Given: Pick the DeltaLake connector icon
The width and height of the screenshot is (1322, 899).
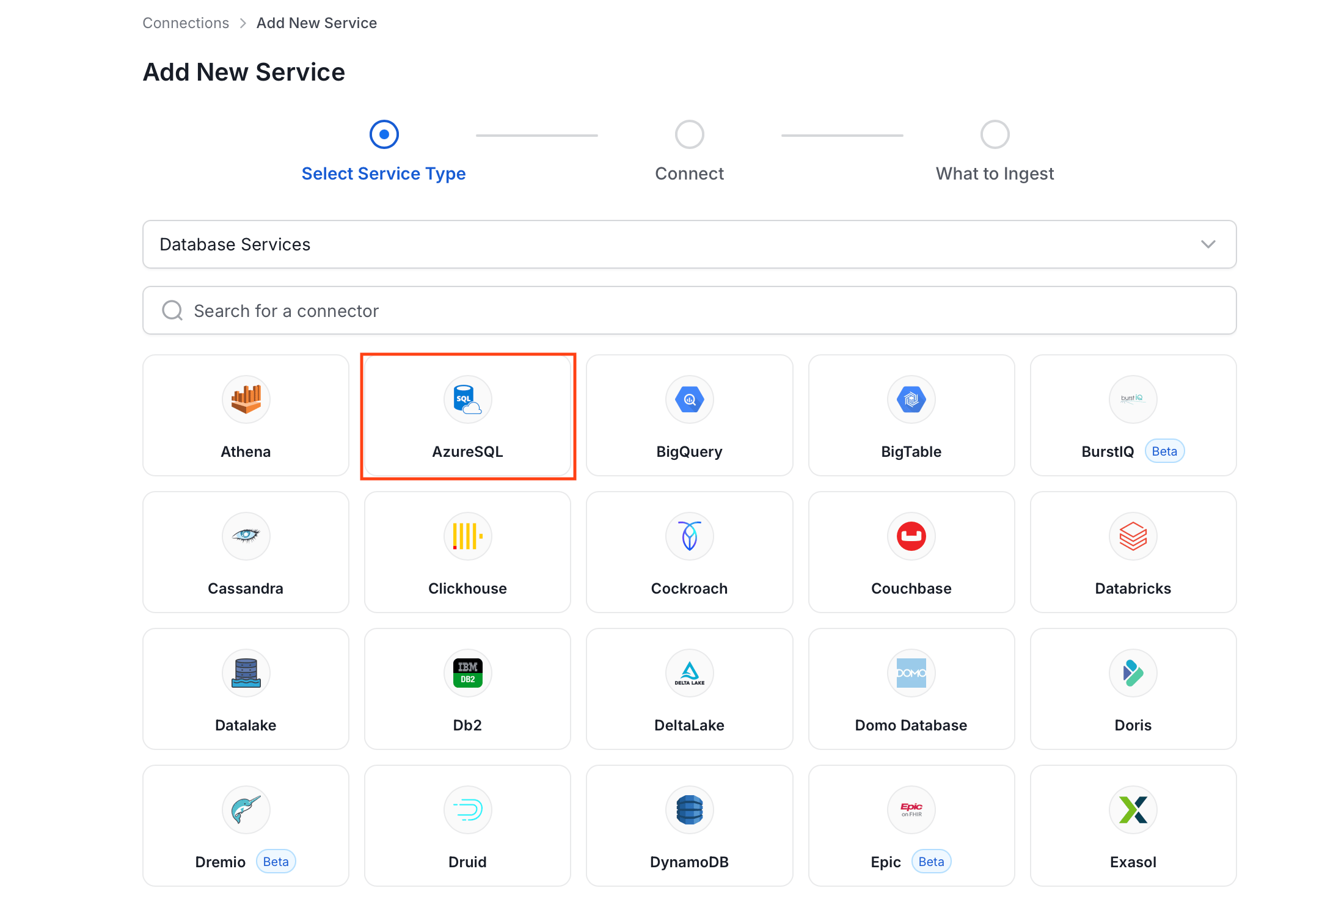Looking at the screenshot, I should [689, 673].
